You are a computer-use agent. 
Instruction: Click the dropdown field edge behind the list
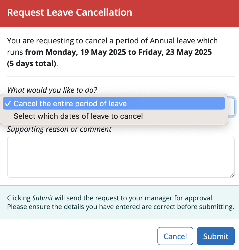[231, 107]
